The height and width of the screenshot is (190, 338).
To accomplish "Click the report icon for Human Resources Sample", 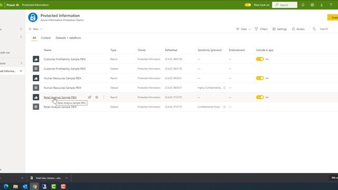I will 36,78.
